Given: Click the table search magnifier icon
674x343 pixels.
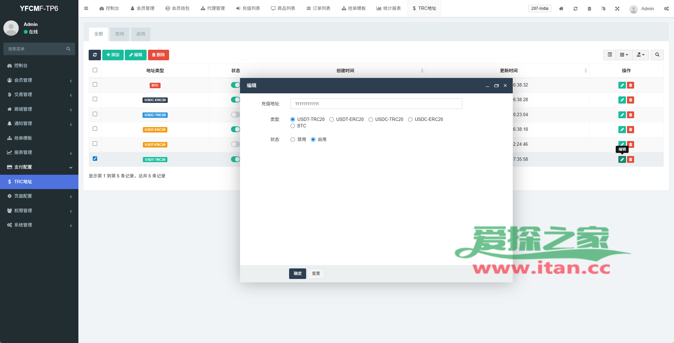Looking at the screenshot, I should 657,55.
